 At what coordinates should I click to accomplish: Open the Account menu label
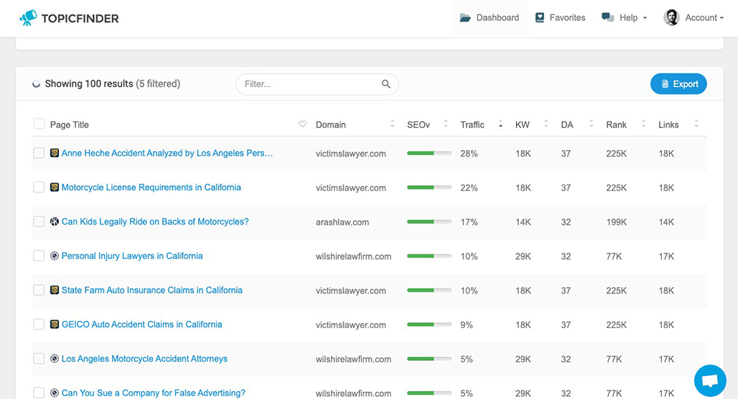[x=701, y=18]
